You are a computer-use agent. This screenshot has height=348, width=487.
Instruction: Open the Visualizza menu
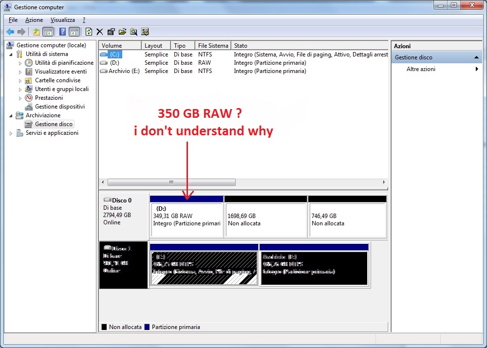tap(63, 20)
